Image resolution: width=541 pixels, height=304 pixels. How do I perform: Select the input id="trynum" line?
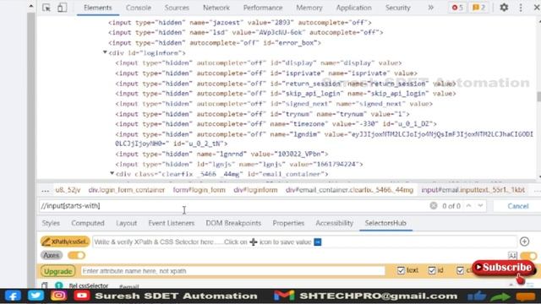tap(262, 114)
